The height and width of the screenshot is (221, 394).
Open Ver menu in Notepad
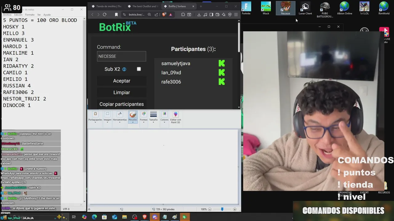pos(39,15)
